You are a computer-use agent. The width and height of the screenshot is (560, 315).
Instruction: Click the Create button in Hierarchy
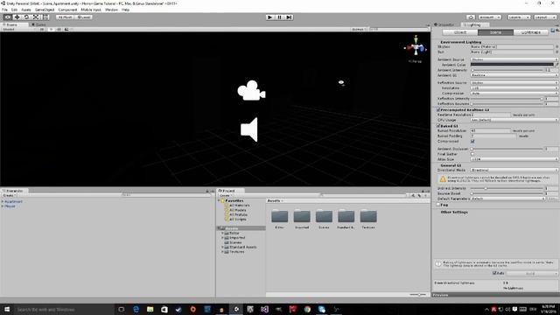(x=9, y=195)
